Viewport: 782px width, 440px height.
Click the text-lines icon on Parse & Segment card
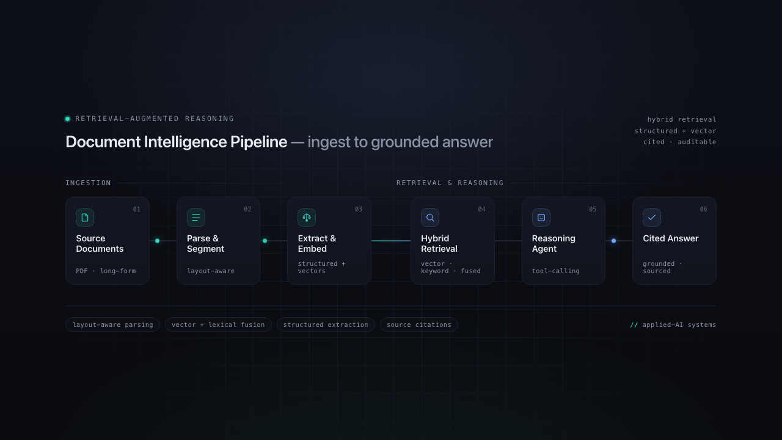[x=196, y=218]
